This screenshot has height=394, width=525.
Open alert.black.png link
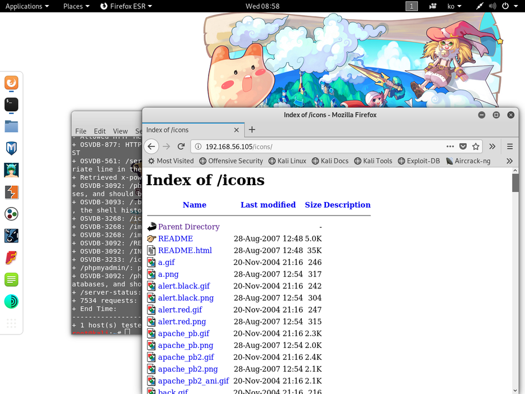tap(186, 298)
